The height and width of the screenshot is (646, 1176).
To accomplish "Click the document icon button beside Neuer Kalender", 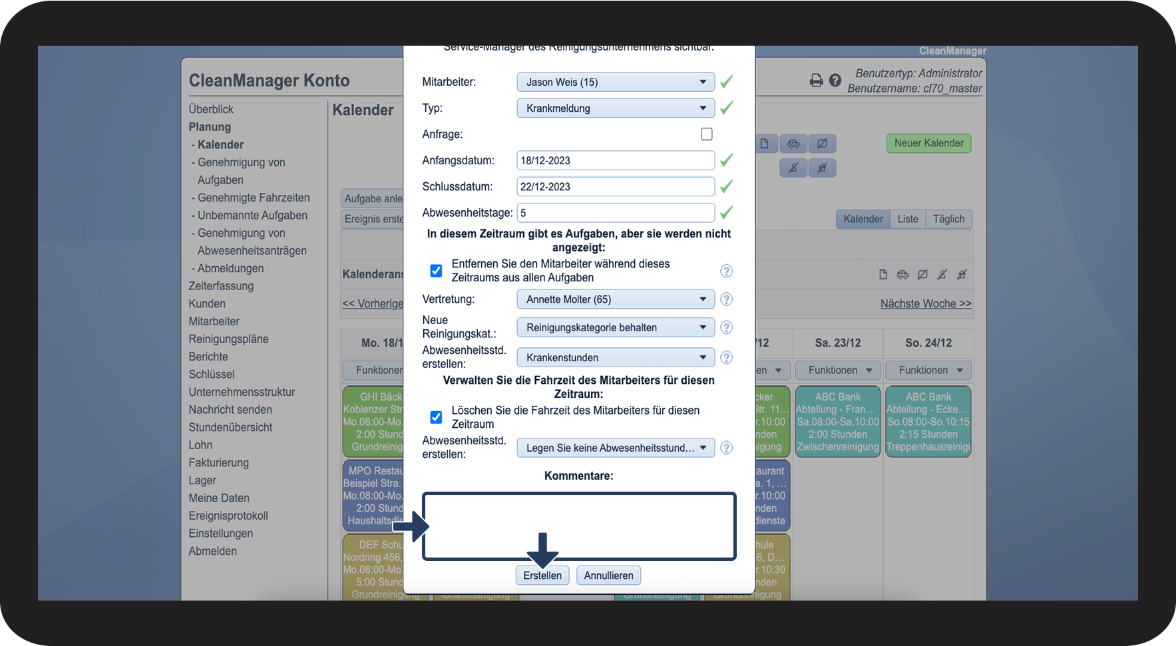I will (765, 144).
